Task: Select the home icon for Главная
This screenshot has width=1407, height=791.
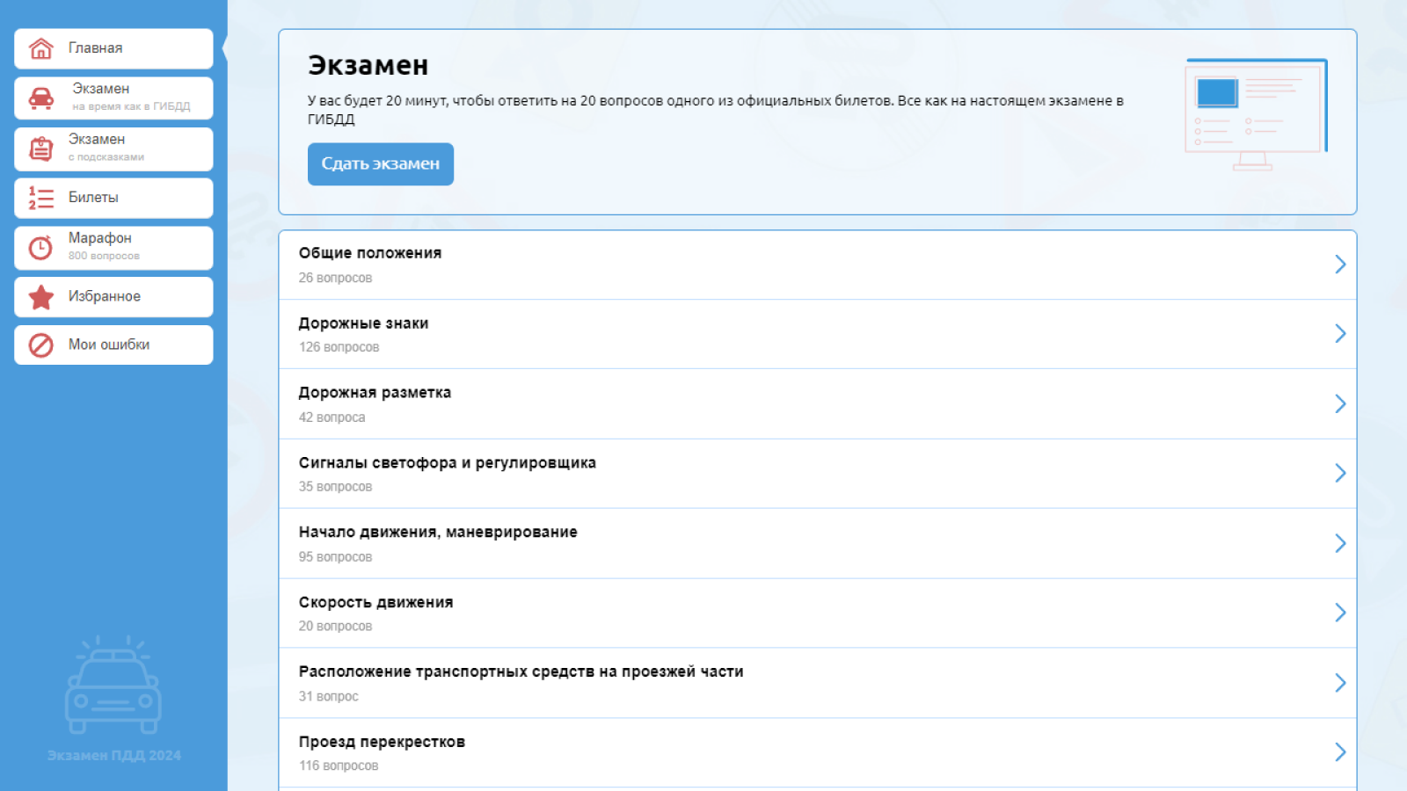Action: (x=40, y=48)
